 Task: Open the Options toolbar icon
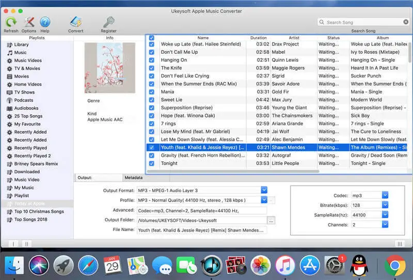pyautogui.click(x=29, y=22)
